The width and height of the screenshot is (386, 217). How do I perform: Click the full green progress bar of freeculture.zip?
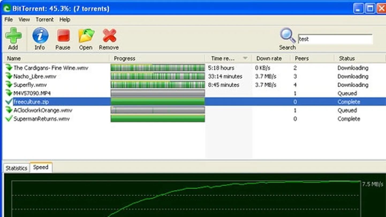pyautogui.click(x=158, y=102)
